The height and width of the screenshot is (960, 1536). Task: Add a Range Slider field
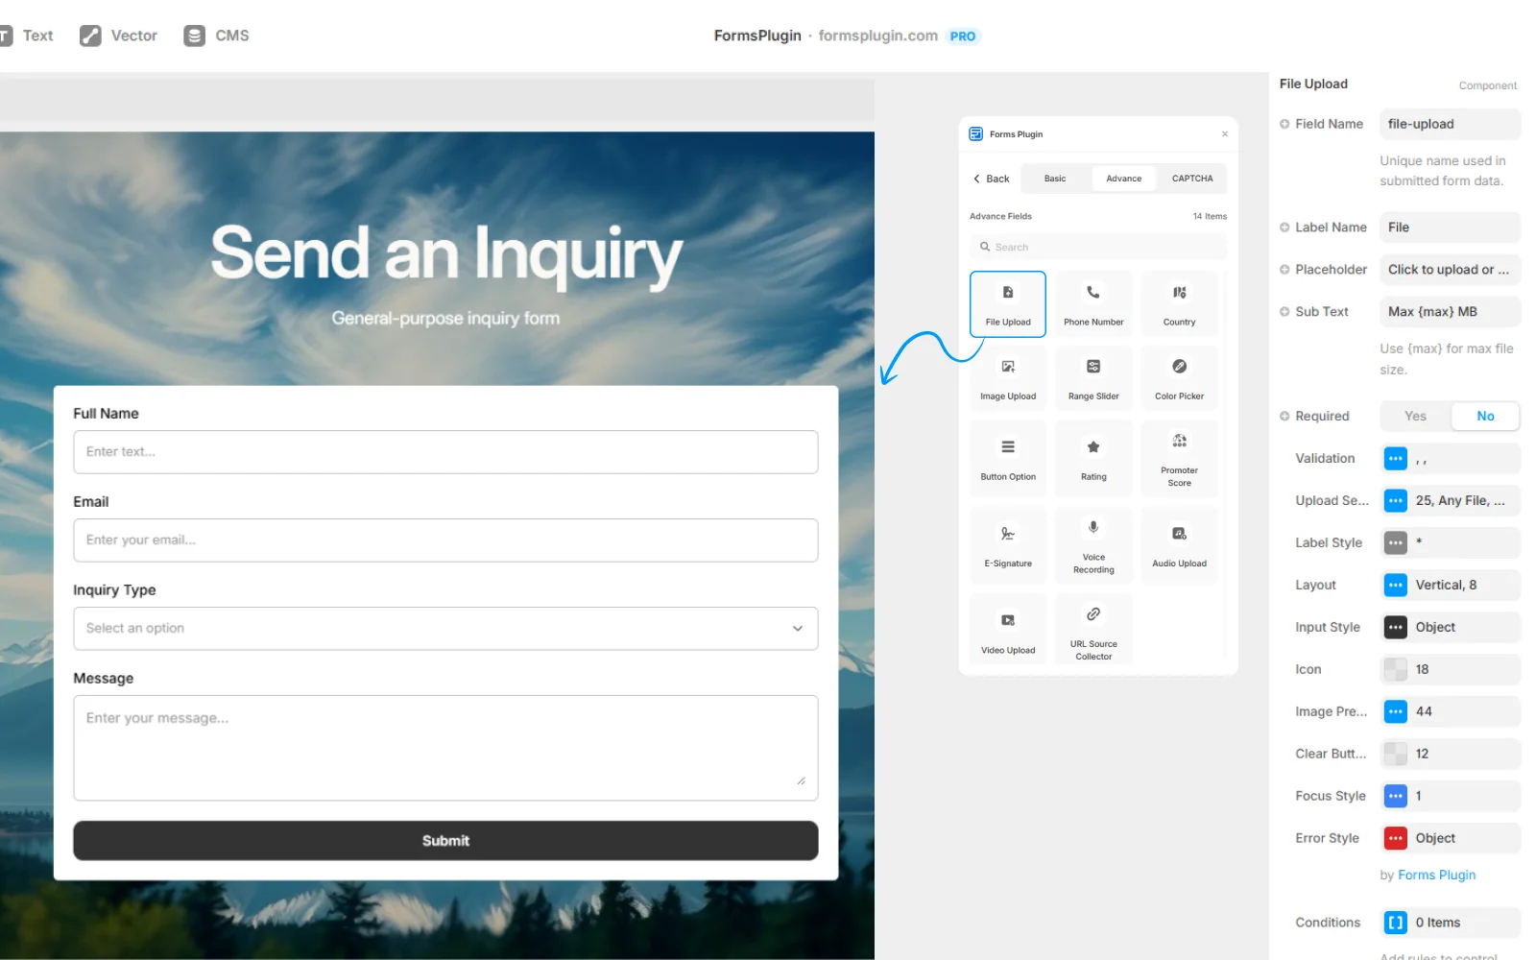pyautogui.click(x=1092, y=377)
